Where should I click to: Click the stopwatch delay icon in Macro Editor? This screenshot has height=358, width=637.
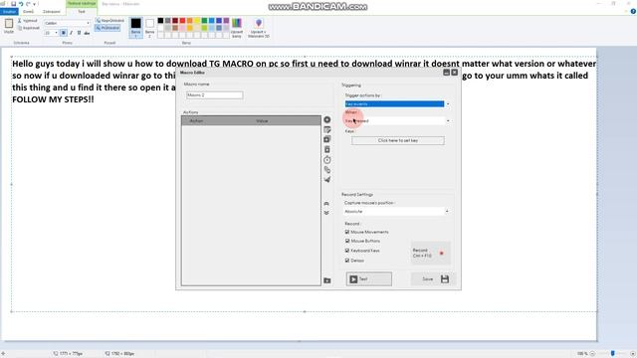[x=327, y=159]
